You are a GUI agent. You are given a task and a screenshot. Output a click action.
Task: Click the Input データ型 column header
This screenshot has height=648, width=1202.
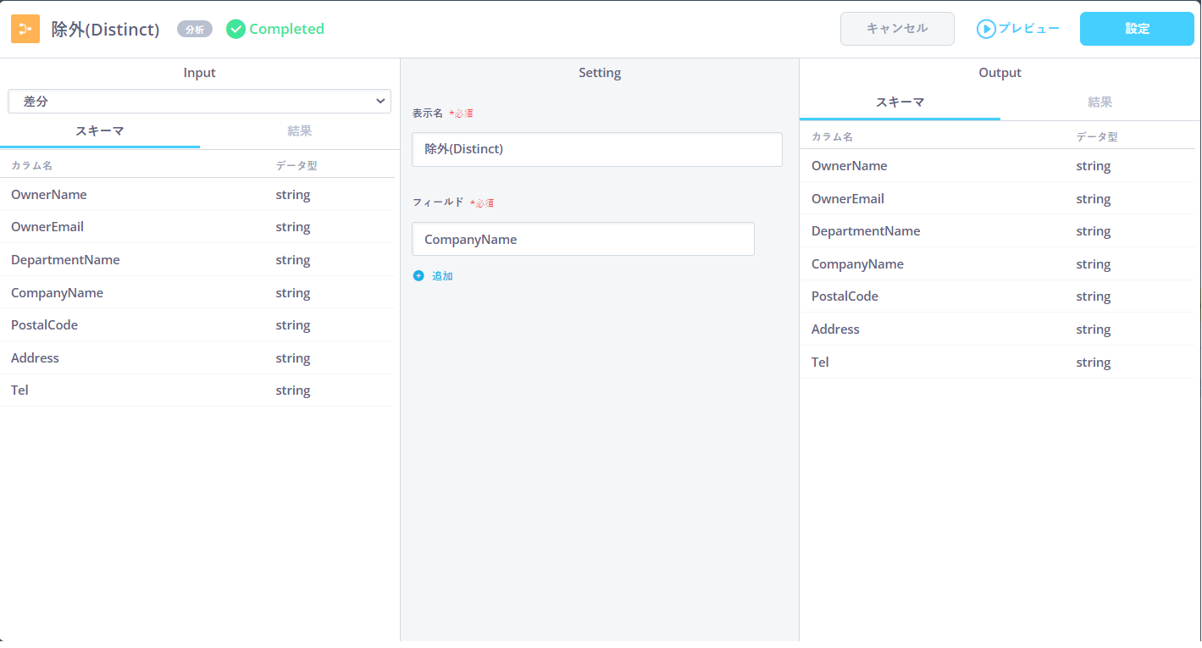click(296, 166)
